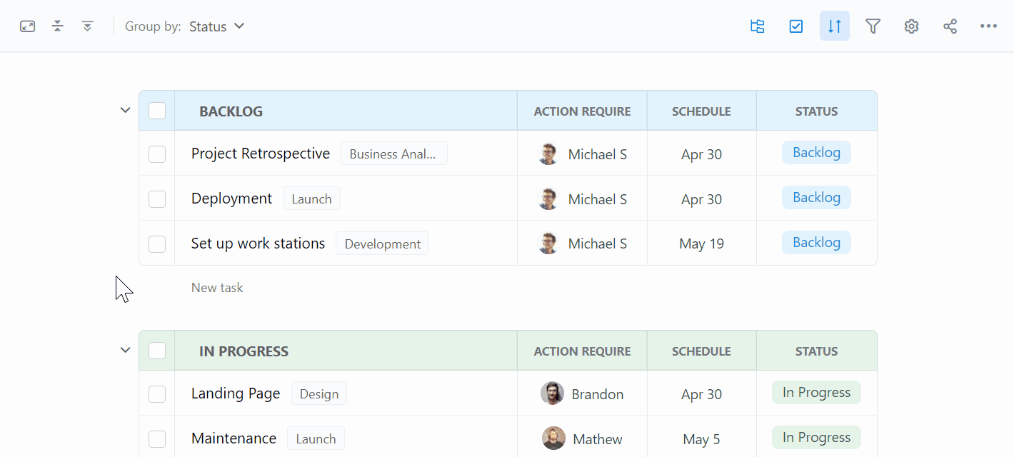Click the Launch tag on Deployment

tap(311, 199)
